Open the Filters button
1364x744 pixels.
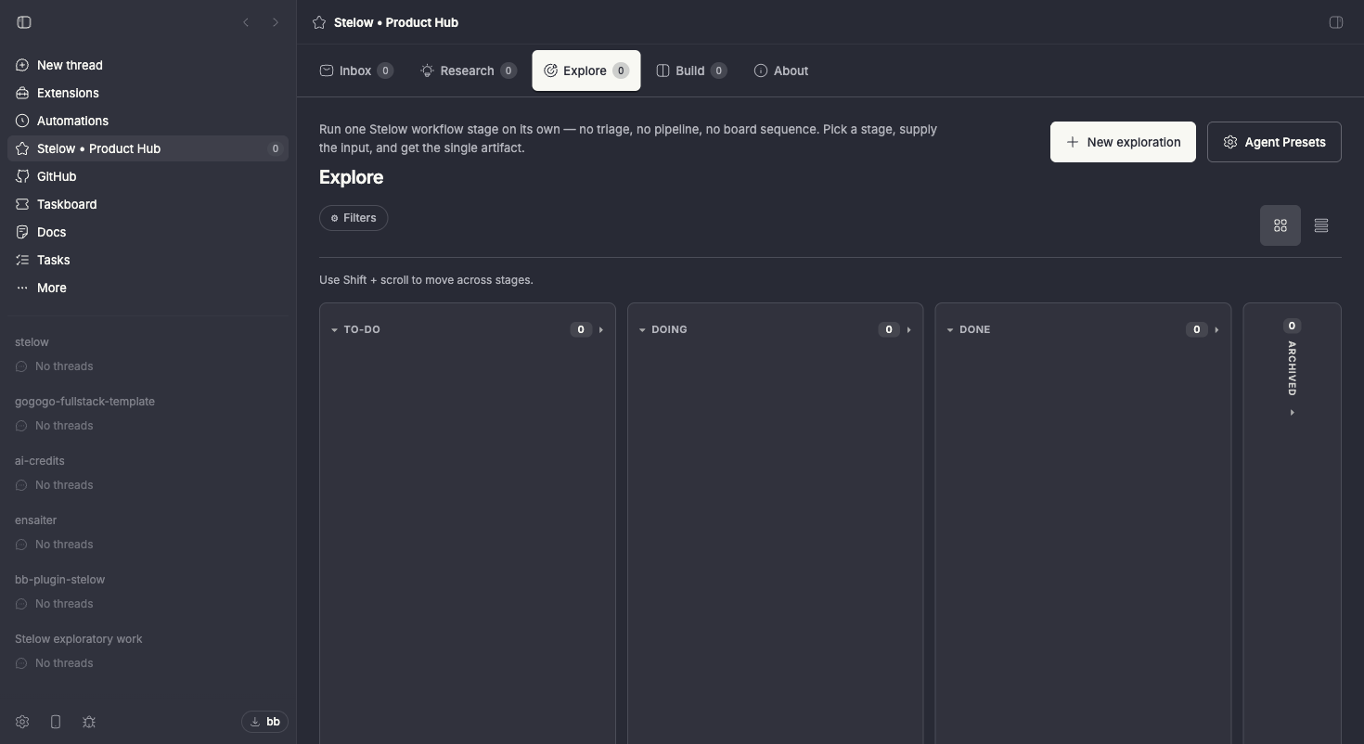[x=354, y=218]
